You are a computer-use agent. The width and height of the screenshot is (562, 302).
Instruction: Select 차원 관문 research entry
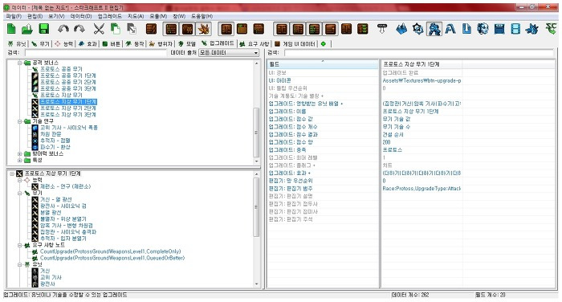click(x=51, y=134)
